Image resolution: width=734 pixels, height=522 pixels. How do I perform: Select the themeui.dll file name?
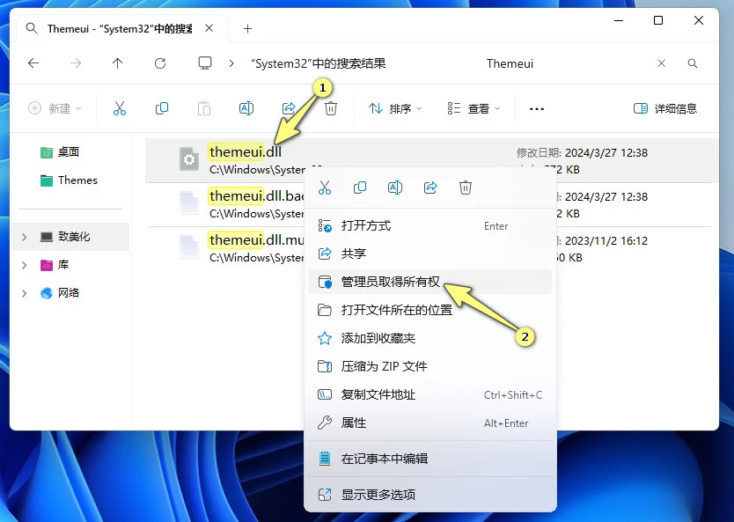coord(246,151)
